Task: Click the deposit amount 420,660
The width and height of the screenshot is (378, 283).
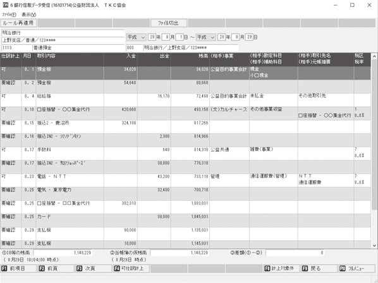Action: coord(129,109)
